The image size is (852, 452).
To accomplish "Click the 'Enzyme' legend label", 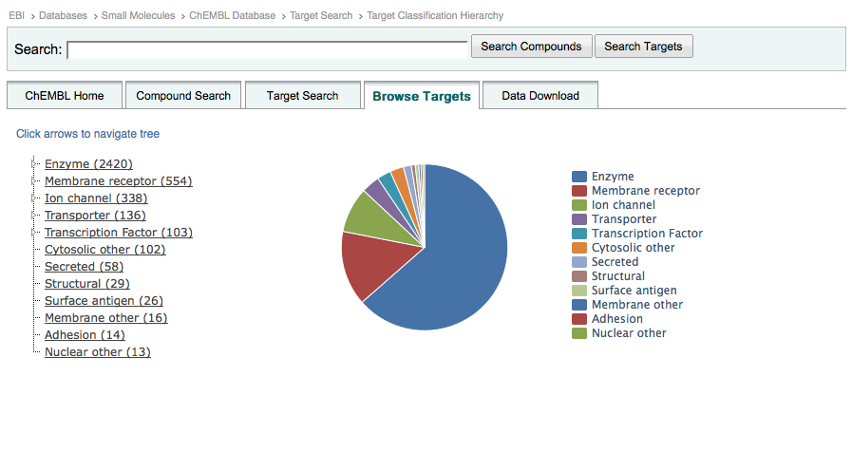I will tap(613, 177).
